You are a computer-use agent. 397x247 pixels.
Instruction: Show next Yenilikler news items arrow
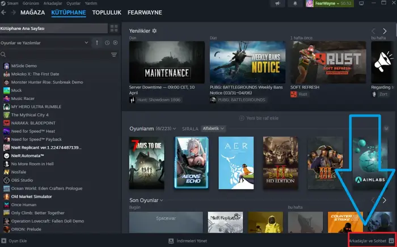(385, 31)
